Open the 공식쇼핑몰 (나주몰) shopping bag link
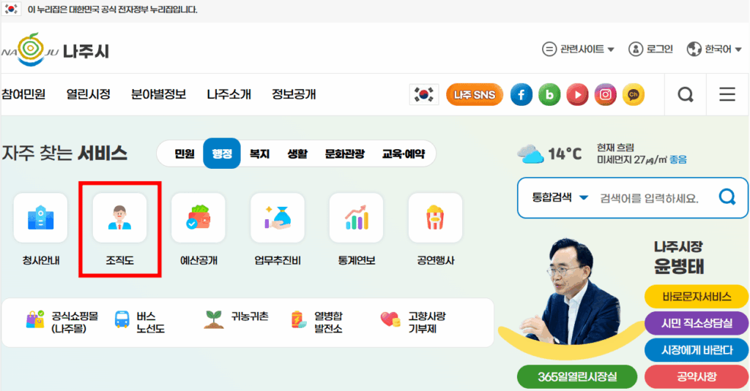The height and width of the screenshot is (391, 750). click(x=62, y=322)
